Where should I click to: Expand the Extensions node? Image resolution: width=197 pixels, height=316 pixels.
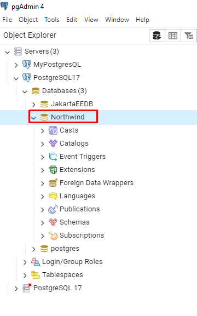(43, 170)
